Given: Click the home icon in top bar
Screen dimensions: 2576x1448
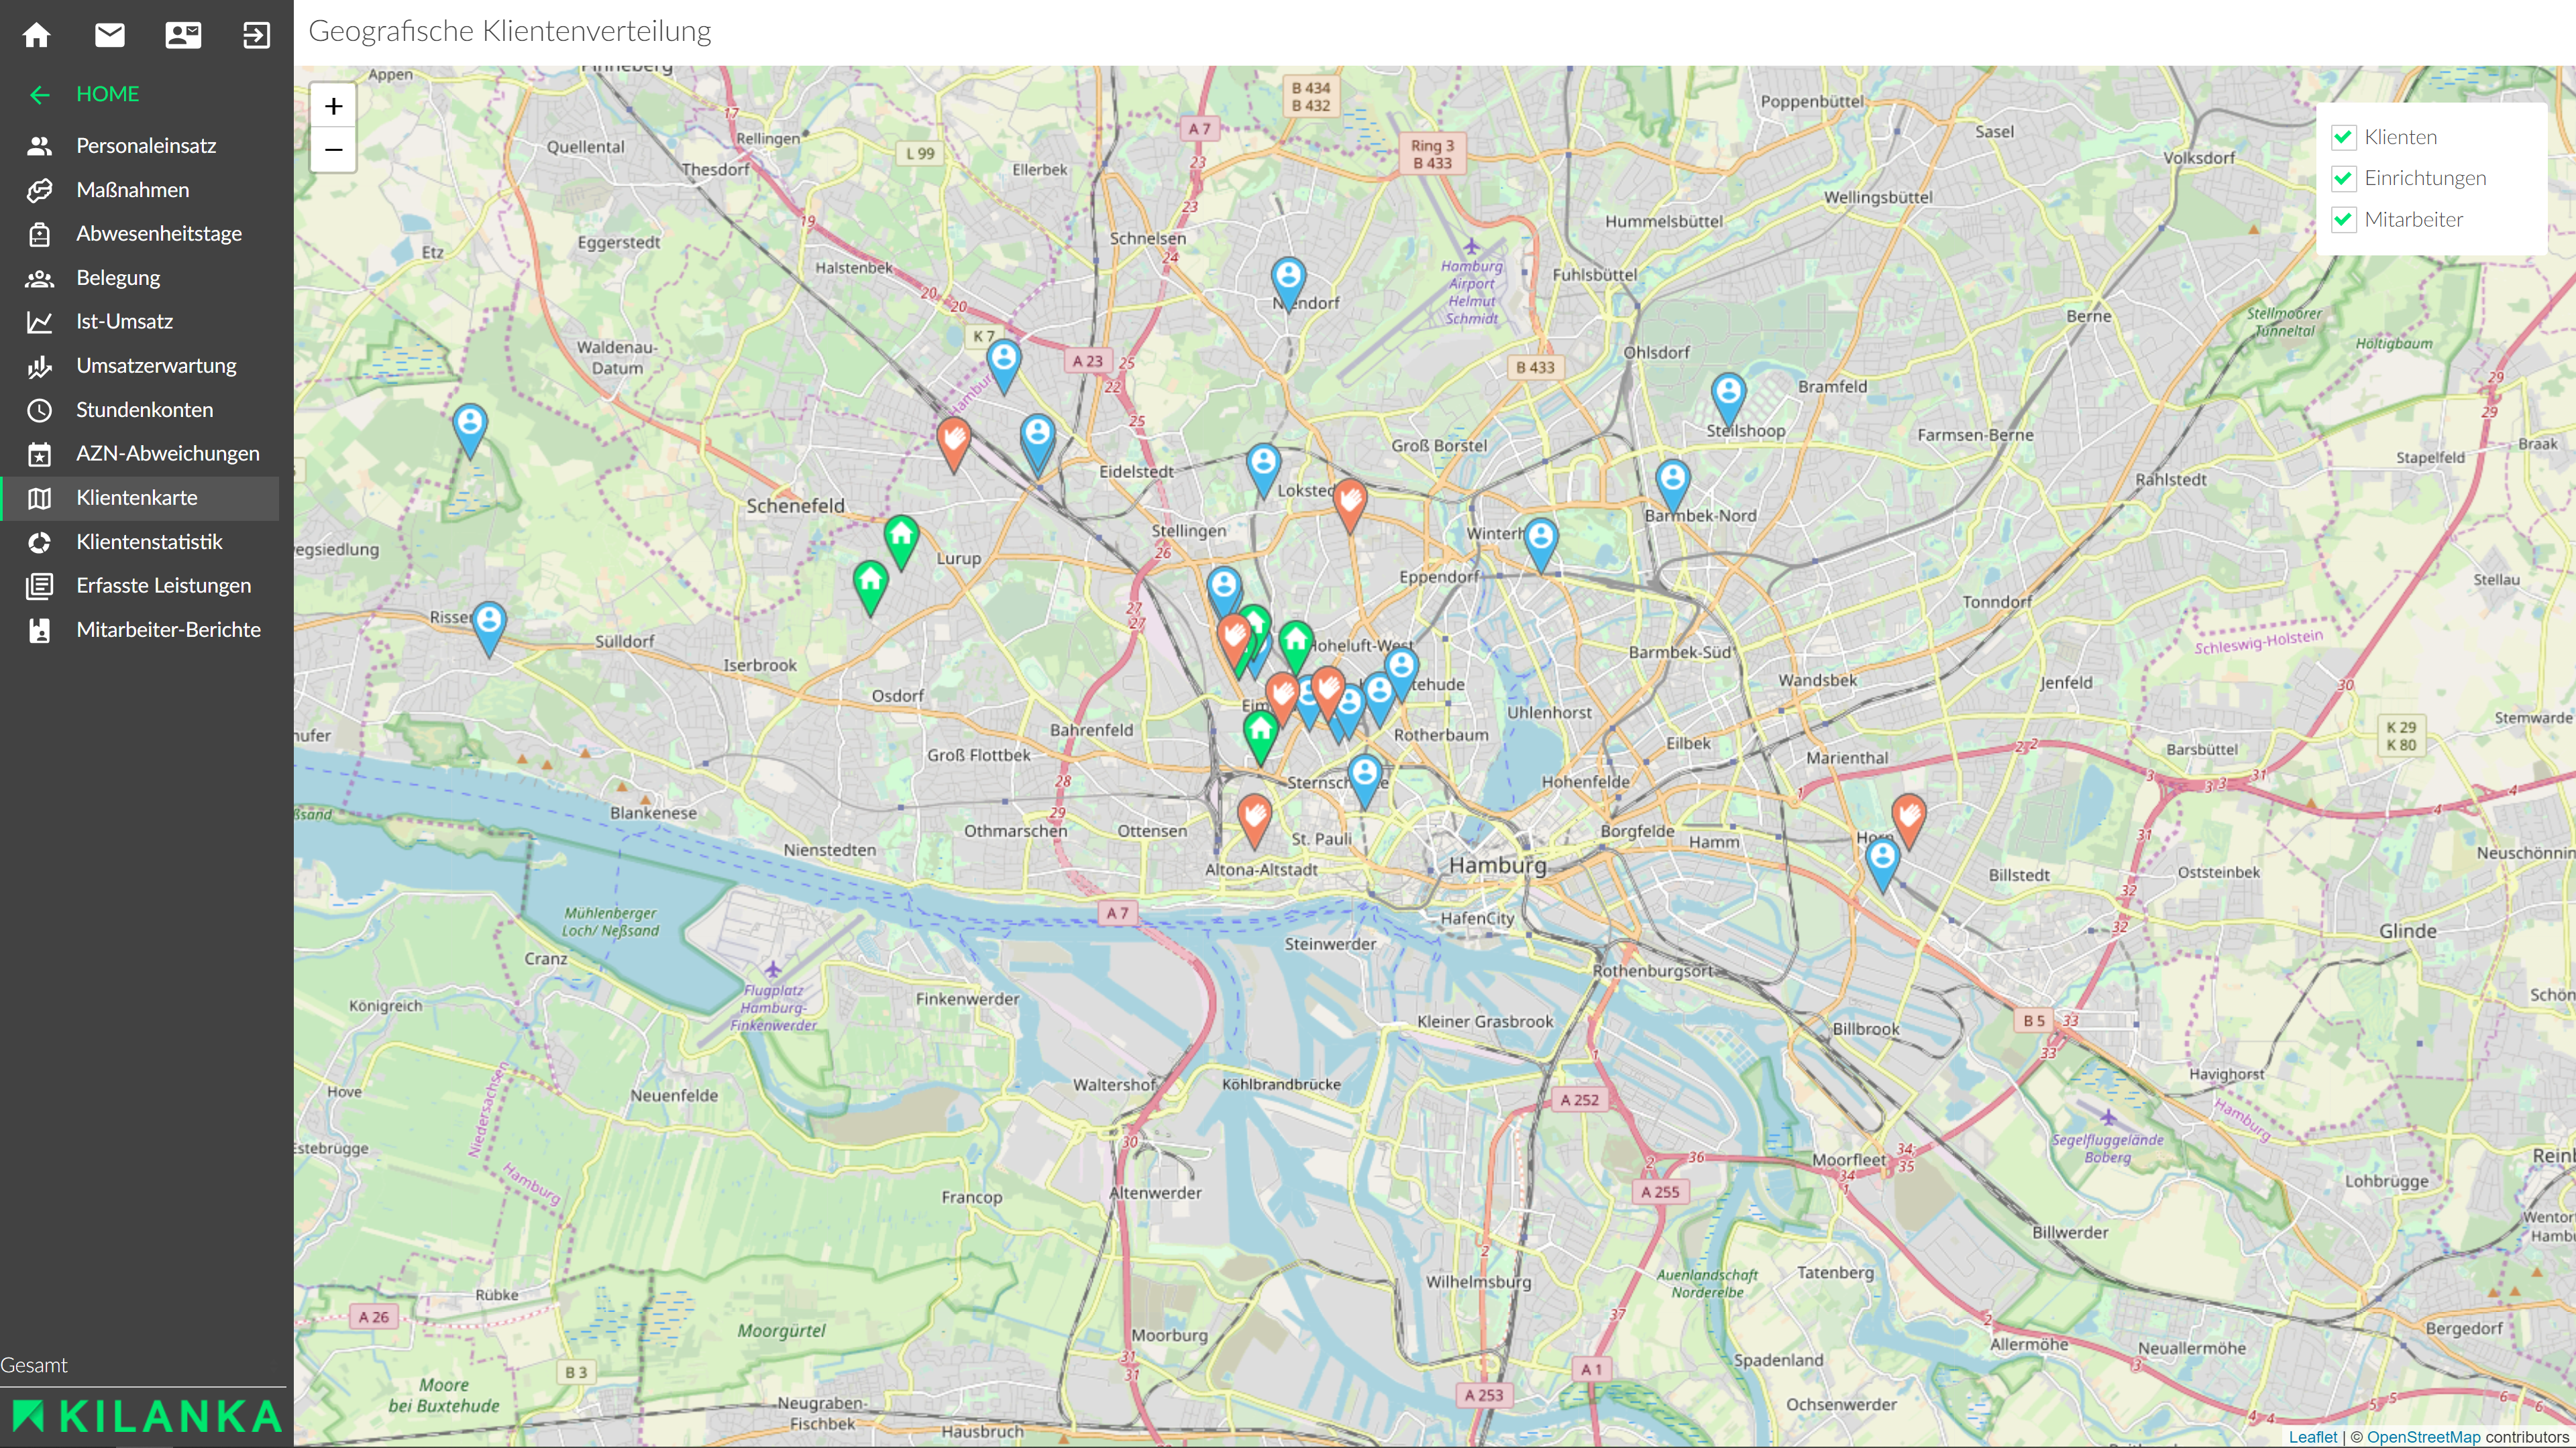Looking at the screenshot, I should (x=37, y=36).
